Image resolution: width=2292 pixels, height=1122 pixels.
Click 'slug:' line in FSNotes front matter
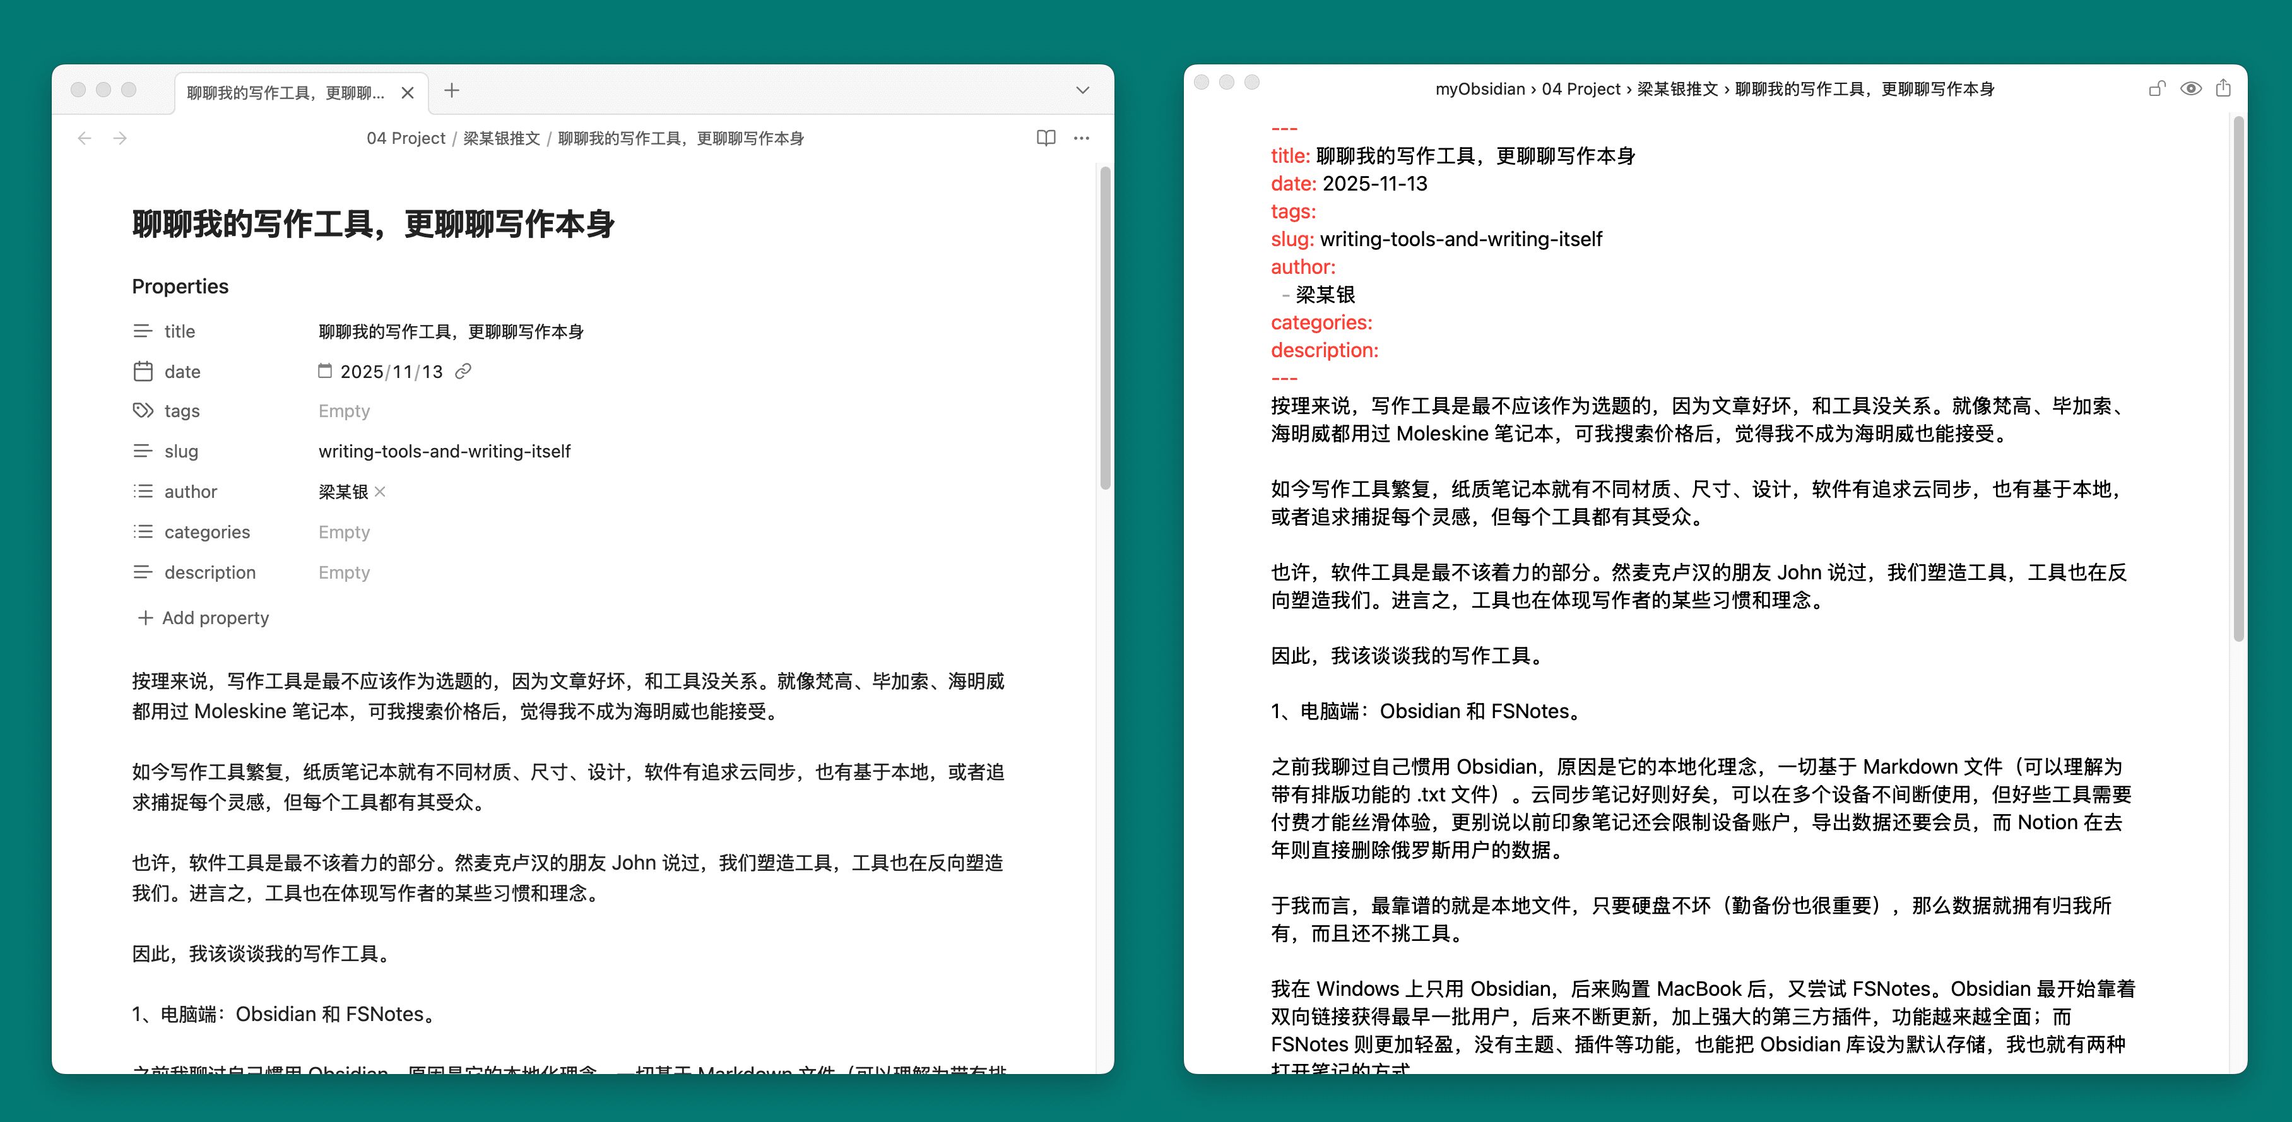click(x=1436, y=239)
